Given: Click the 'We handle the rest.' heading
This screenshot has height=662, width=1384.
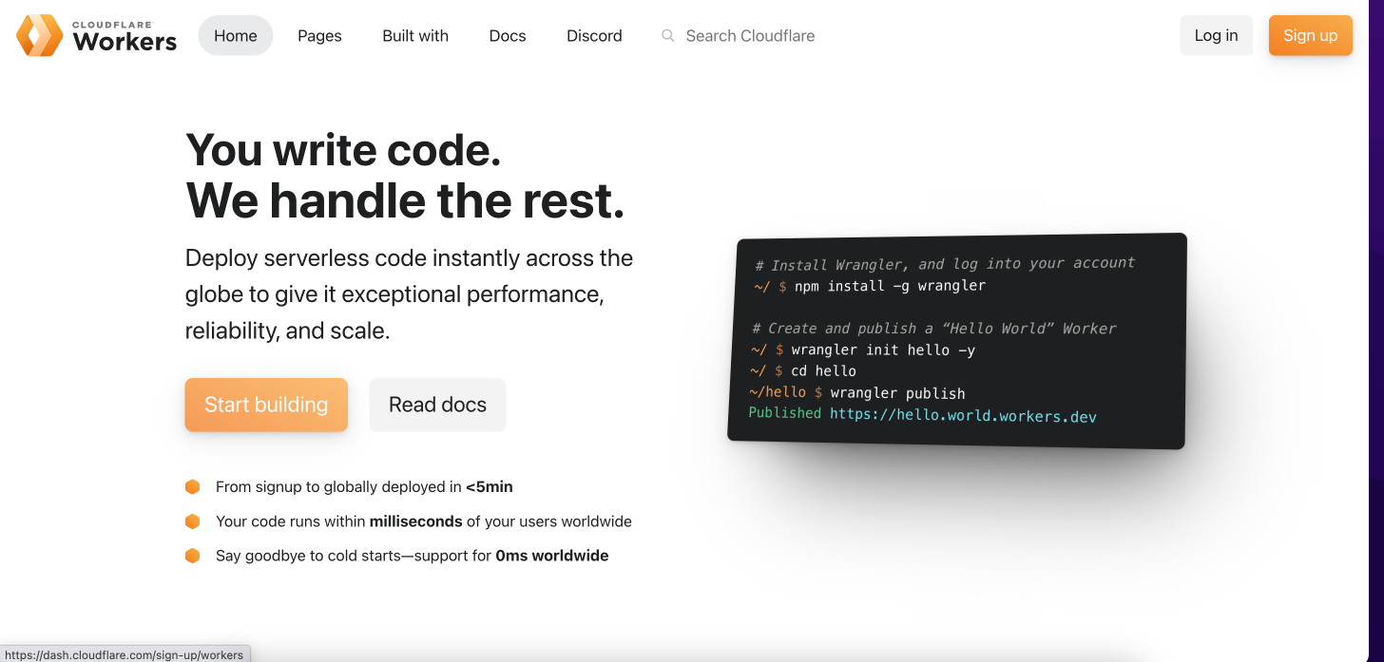Looking at the screenshot, I should pyautogui.click(x=405, y=200).
